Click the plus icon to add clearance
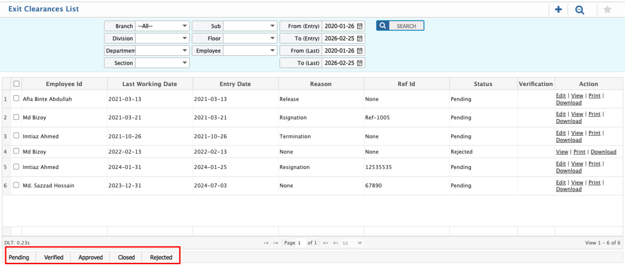The height and width of the screenshot is (269, 625). pyautogui.click(x=559, y=10)
